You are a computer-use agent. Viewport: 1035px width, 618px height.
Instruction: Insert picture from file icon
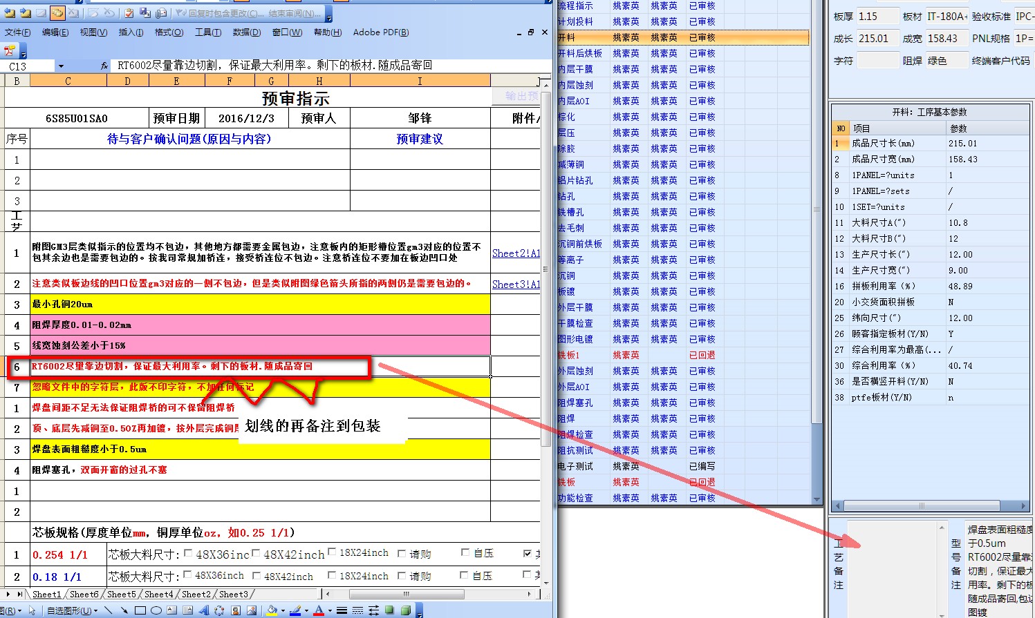252,610
